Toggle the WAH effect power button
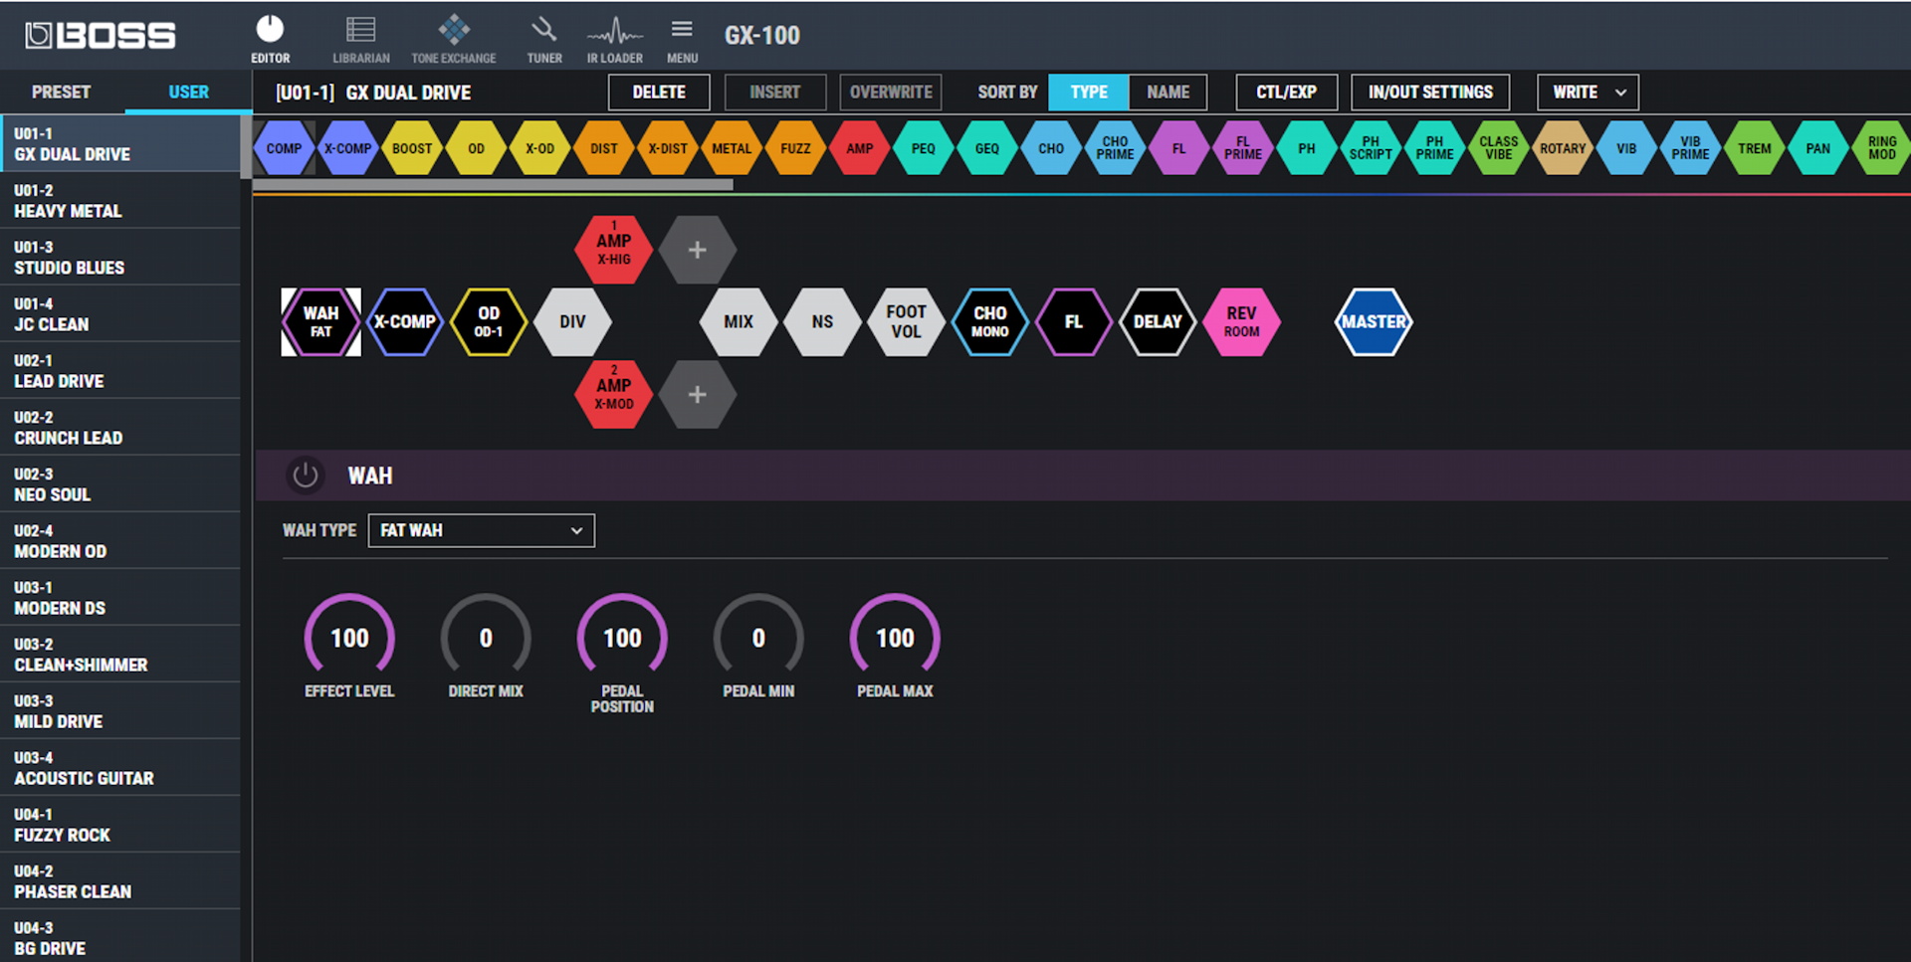The image size is (1911, 962). [306, 476]
